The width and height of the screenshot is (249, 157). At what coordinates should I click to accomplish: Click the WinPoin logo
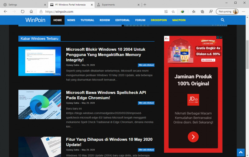pos(35,20)
